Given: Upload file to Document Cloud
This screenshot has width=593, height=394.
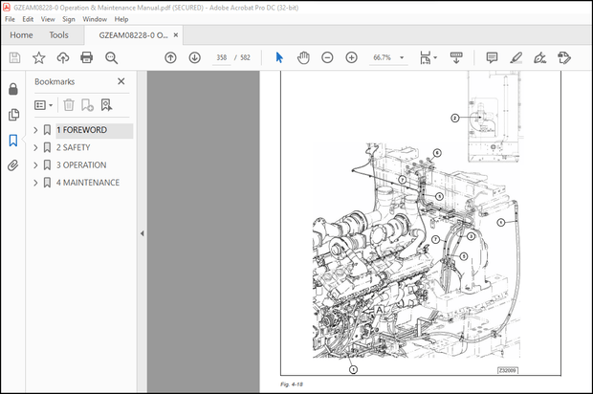Looking at the screenshot, I should (63, 57).
